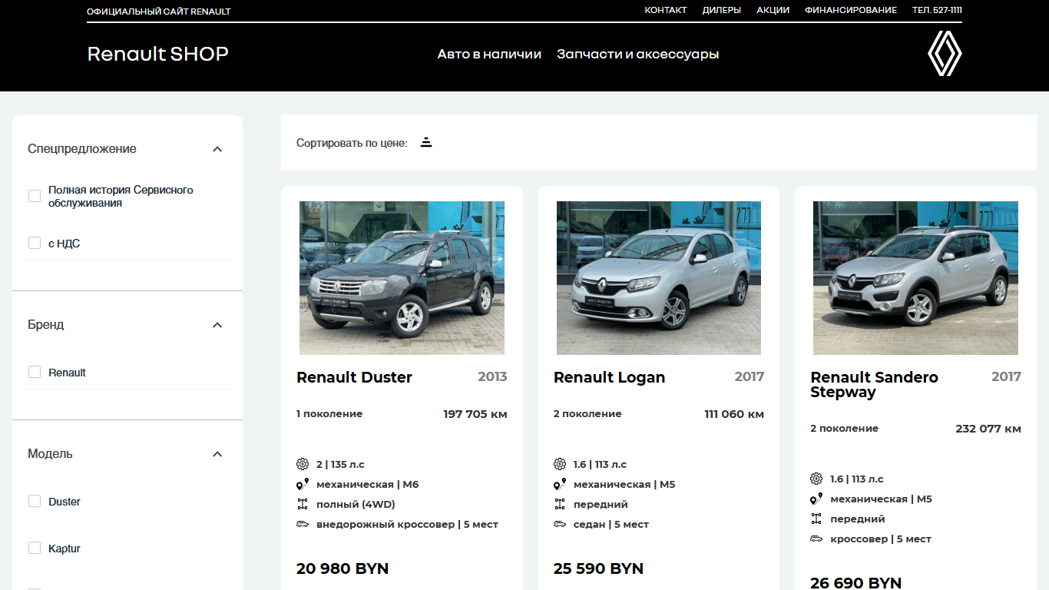Viewport: 1049px width, 590px height.
Task: Click drivetrain icon on Sandero Stepway card
Action: 816,519
